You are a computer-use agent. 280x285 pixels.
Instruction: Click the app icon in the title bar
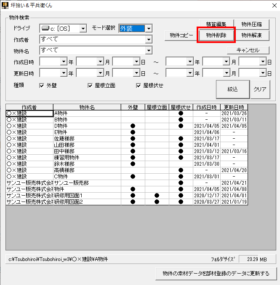pyautogui.click(x=5, y=5)
